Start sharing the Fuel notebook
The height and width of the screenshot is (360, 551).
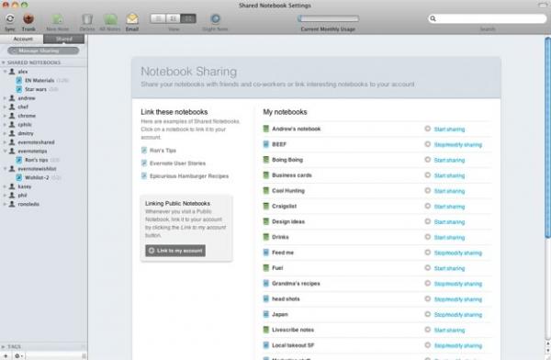[449, 268]
